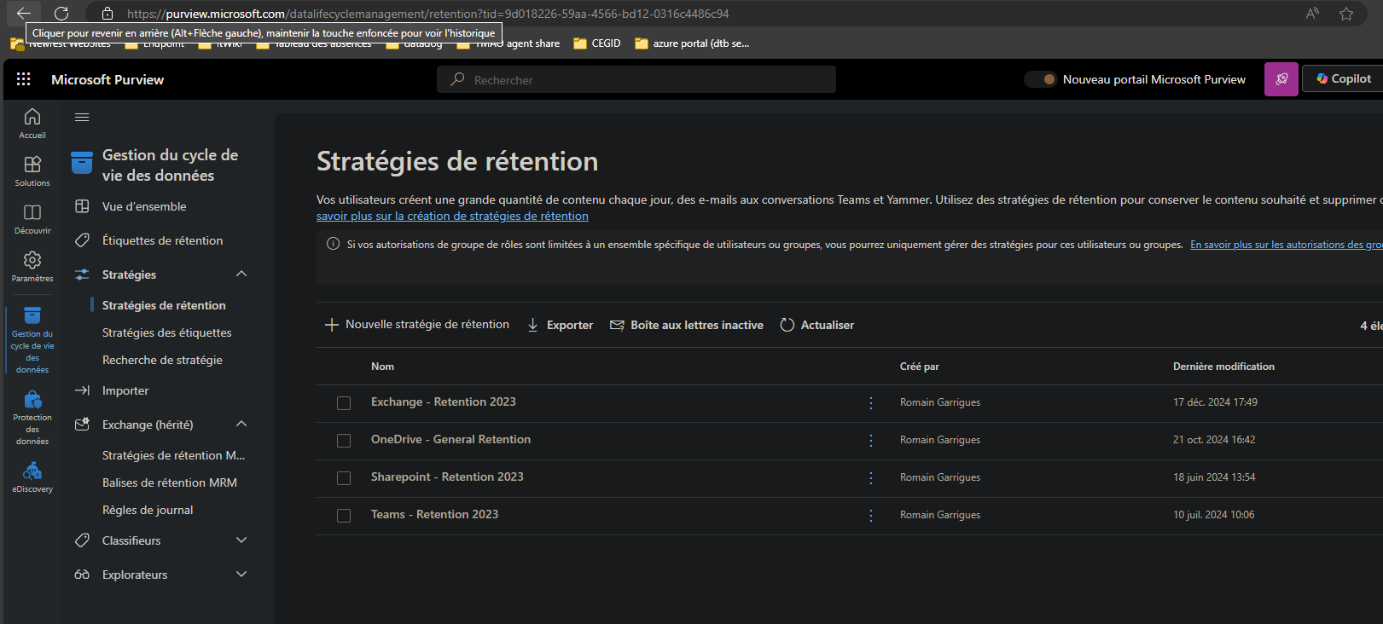Viewport: 1383px width, 624px height.
Task: Sort by Dernière modification column header
Action: coord(1223,367)
